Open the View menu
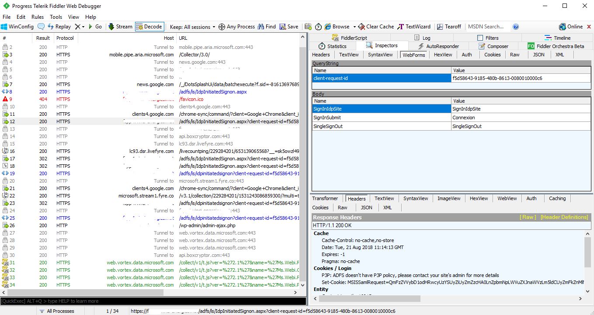Screen dimensions: 594x315 (x=74, y=17)
